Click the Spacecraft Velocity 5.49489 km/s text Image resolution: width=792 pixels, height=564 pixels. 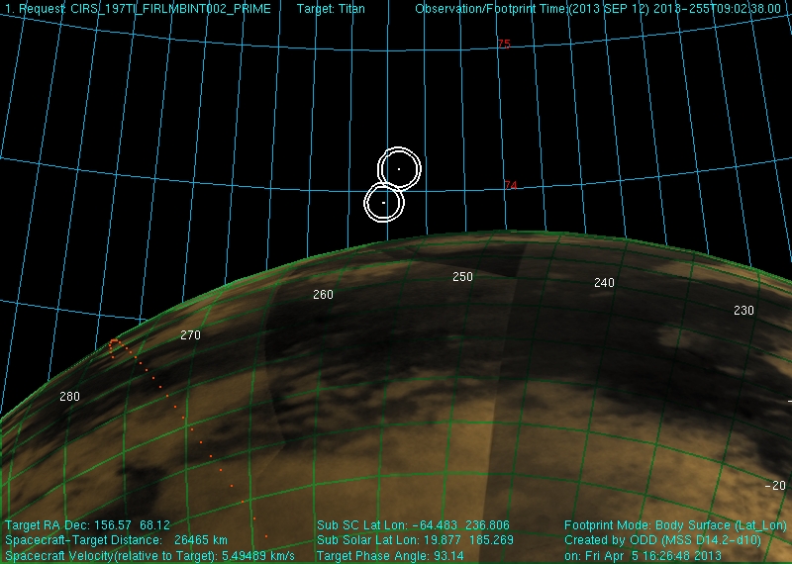[x=150, y=555]
